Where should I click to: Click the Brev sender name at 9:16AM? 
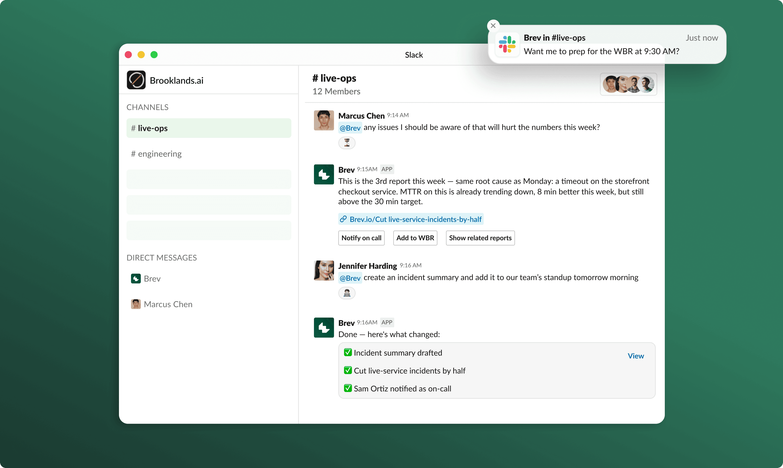point(346,323)
